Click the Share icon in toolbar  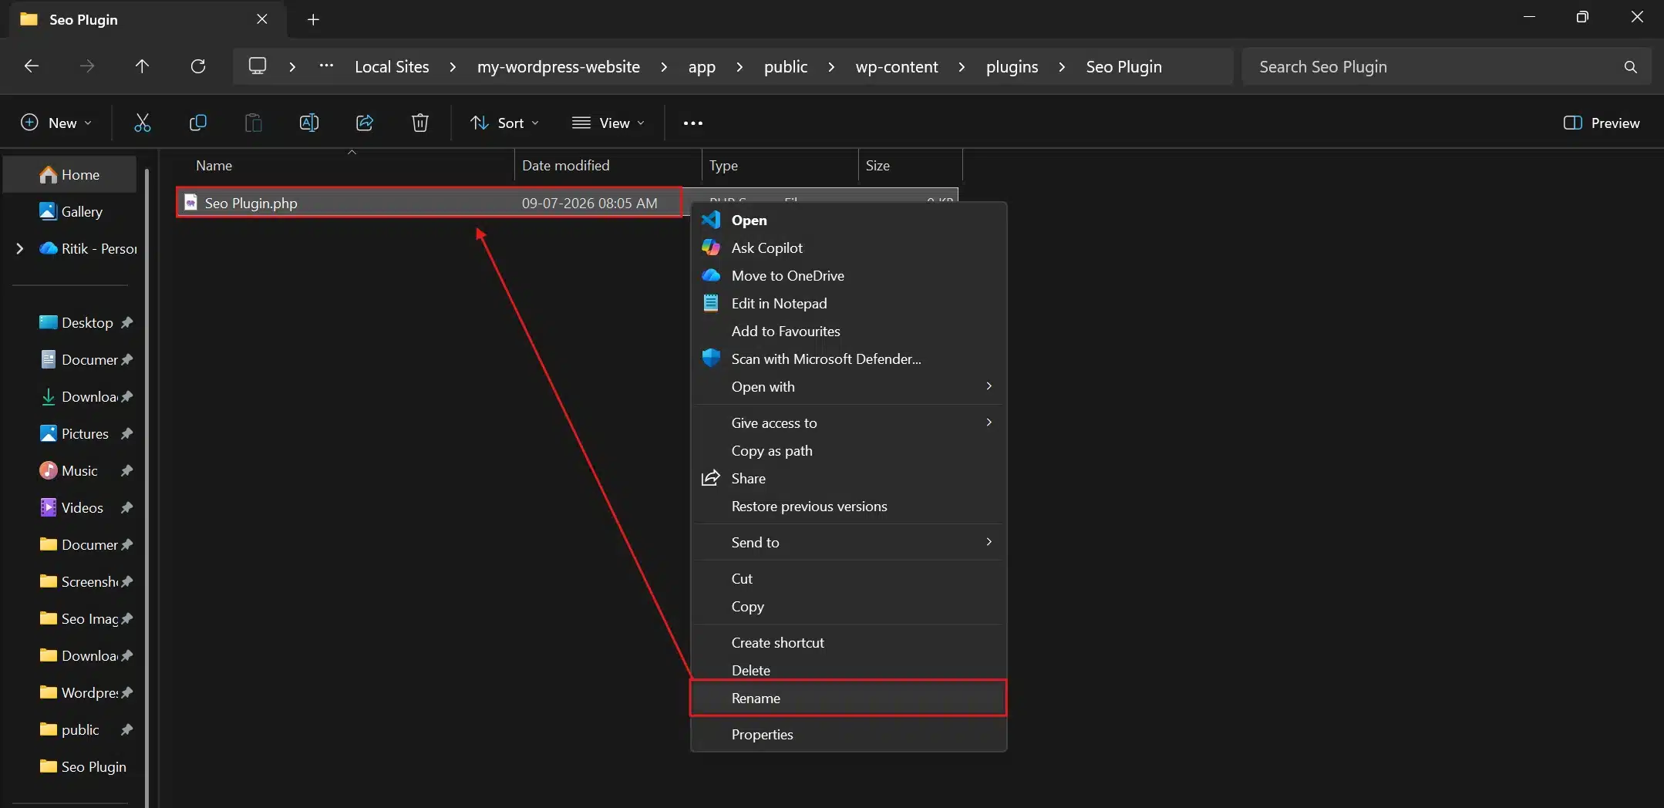tap(365, 123)
